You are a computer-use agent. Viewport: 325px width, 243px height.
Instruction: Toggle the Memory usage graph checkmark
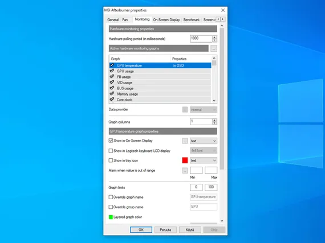click(x=112, y=94)
